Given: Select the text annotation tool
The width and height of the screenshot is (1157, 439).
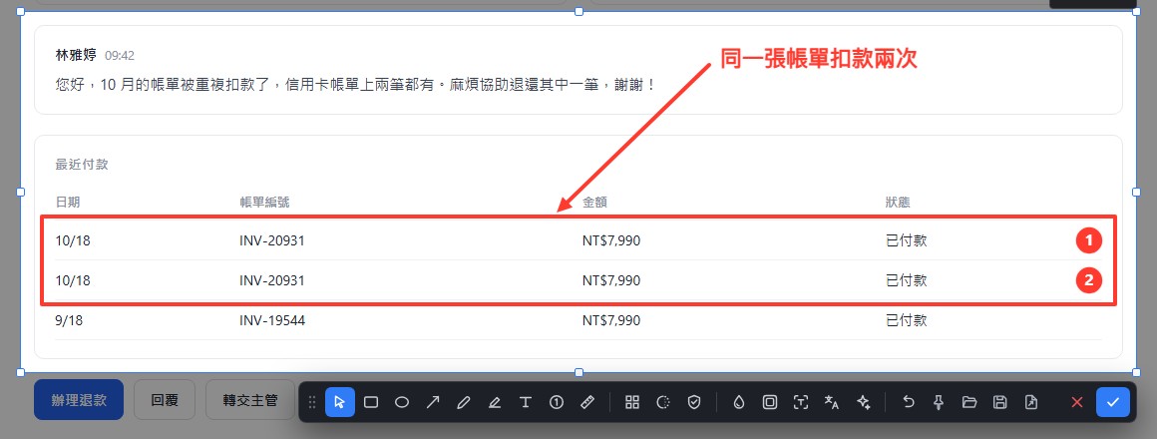Looking at the screenshot, I should tap(526, 402).
